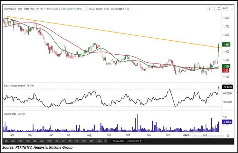Collapse legend with the left chevron
This screenshot has width=238, height=153.
86,9
